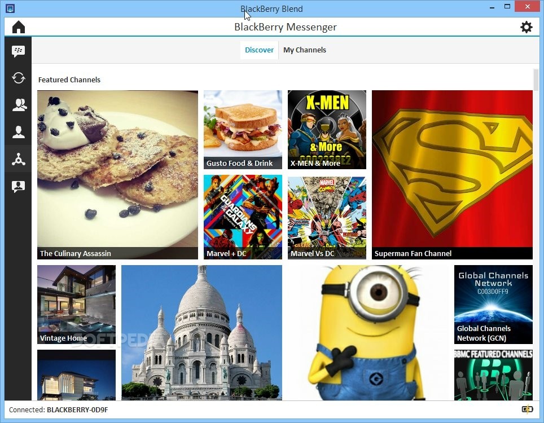544x423 pixels.
Task: Click BlackBerry Blend app icon in title bar
Action: (x=10, y=8)
